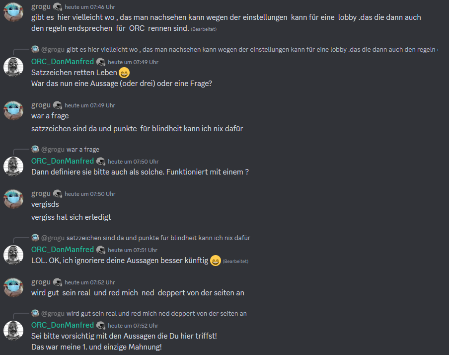Click the small reply avatar before '@grogu wird gut sein'
The width and height of the screenshot is (449, 355).
coord(35,313)
